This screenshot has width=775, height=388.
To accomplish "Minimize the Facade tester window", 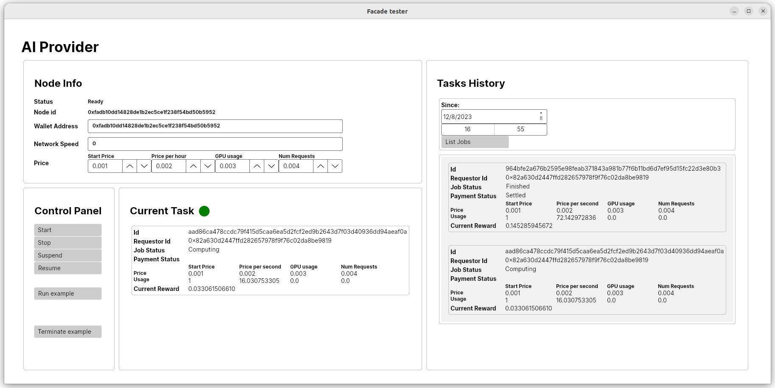I will click(x=734, y=11).
